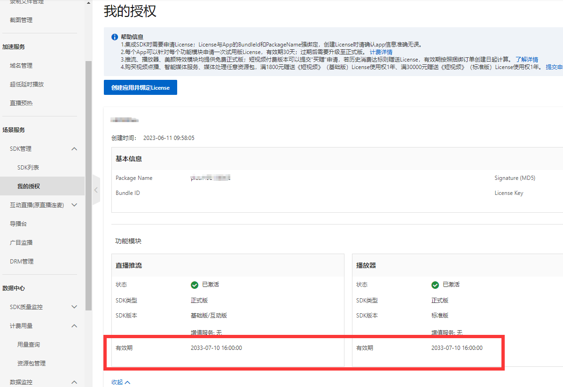
Task: Click the 播放器 module title
Action: (366, 266)
